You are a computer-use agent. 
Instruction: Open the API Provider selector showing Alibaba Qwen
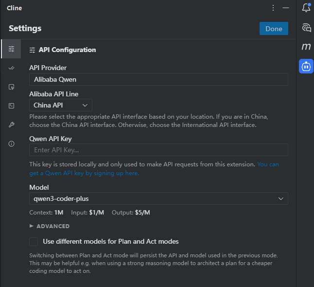158,79
